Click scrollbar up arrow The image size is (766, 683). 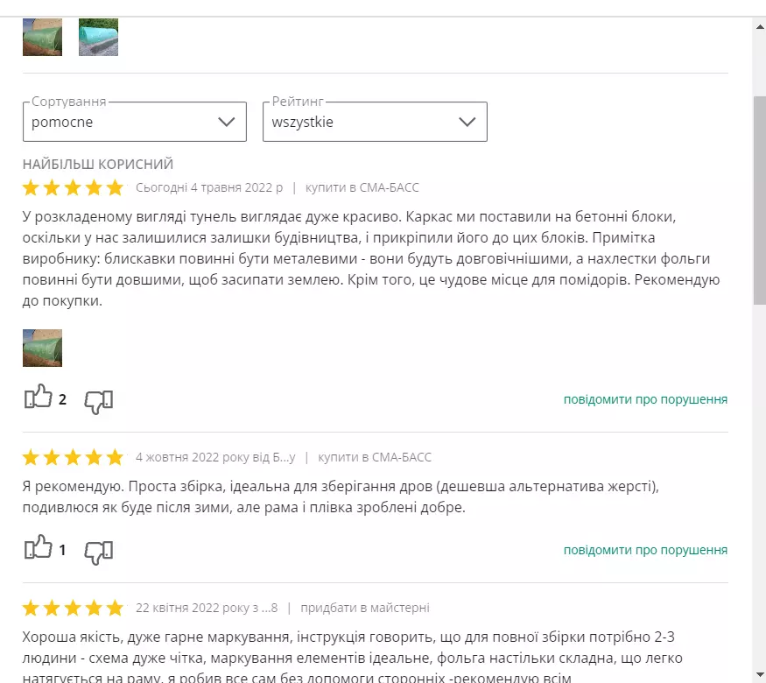(760, 27)
